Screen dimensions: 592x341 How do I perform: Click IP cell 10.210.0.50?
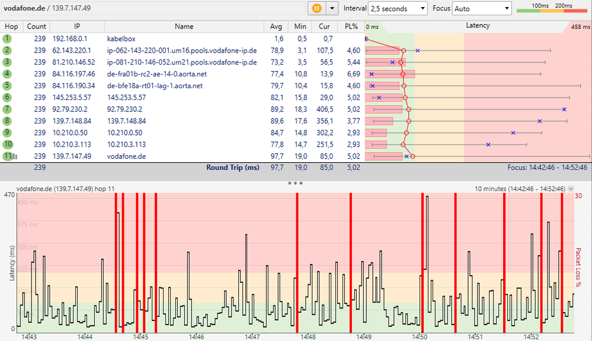pyautogui.click(x=70, y=133)
